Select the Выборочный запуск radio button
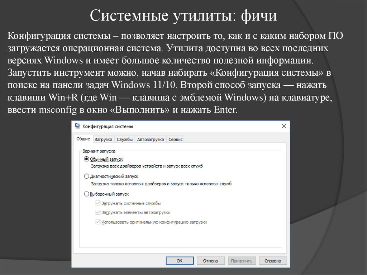Viewport: 367px width, 275px height. coord(86,194)
